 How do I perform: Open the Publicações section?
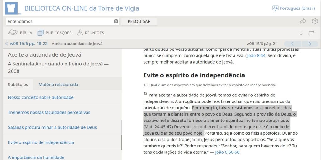click(x=55, y=33)
